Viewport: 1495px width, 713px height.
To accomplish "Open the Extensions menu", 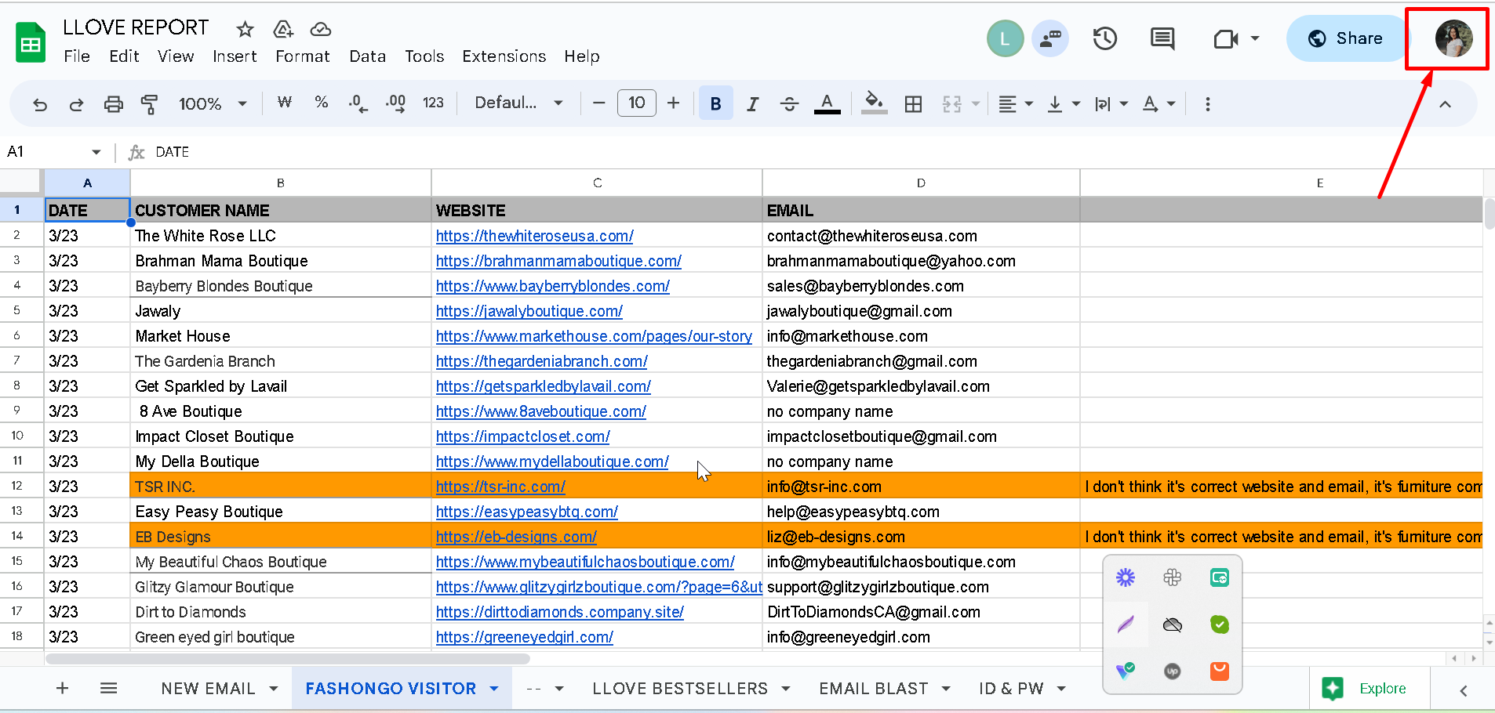I will pos(504,56).
